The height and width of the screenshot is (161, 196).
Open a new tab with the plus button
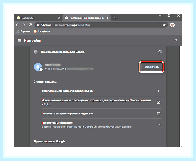point(115,18)
